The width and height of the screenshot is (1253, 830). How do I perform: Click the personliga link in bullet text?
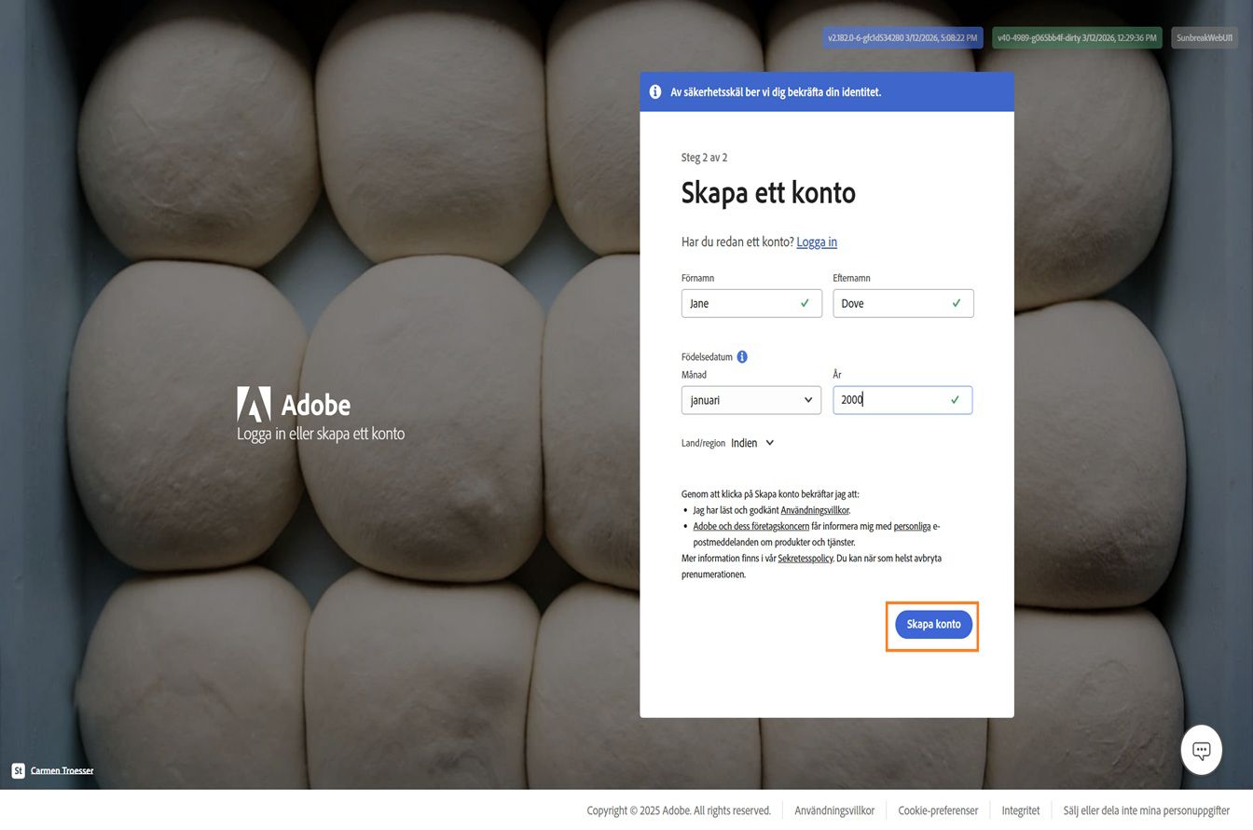point(911,526)
